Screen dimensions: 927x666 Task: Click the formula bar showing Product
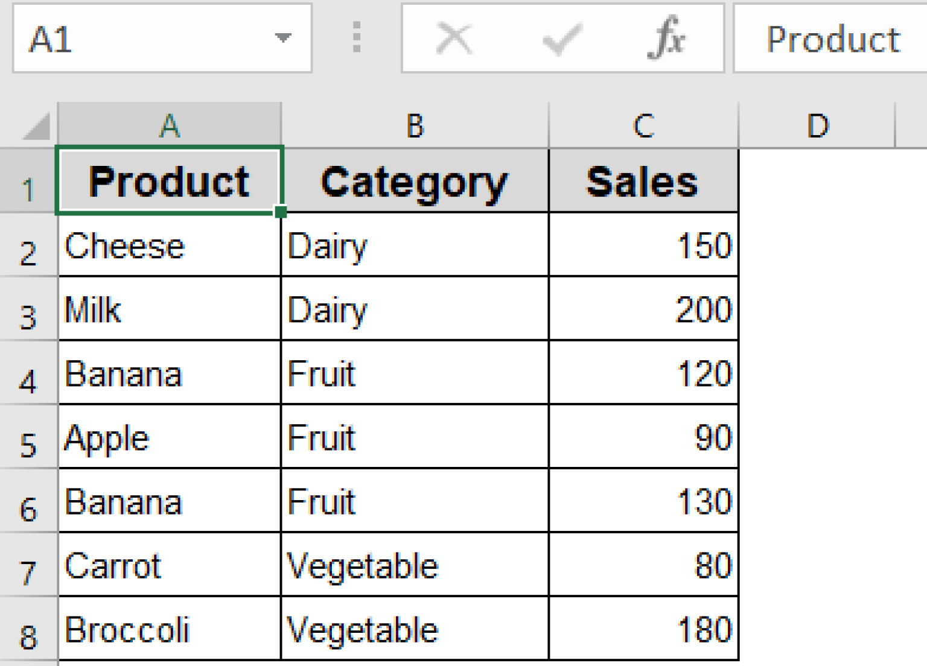pyautogui.click(x=833, y=37)
